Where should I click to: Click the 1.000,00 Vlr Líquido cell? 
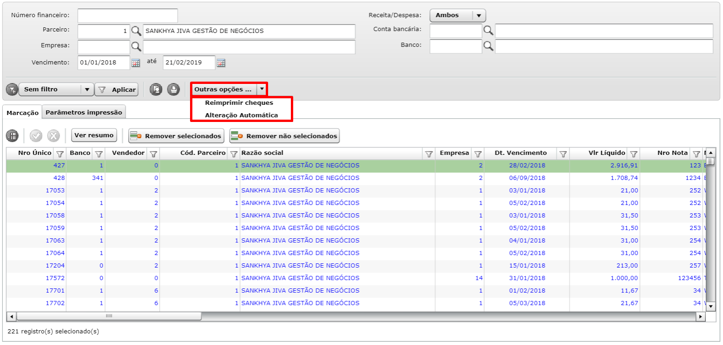pos(605,278)
